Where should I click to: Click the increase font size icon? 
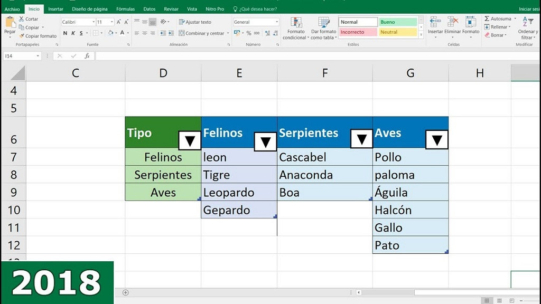(118, 22)
